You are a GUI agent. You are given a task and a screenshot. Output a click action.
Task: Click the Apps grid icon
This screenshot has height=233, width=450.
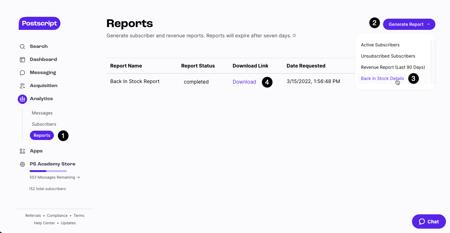pos(22,151)
